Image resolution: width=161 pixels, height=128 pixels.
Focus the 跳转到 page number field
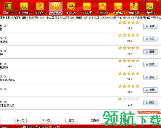(106, 121)
